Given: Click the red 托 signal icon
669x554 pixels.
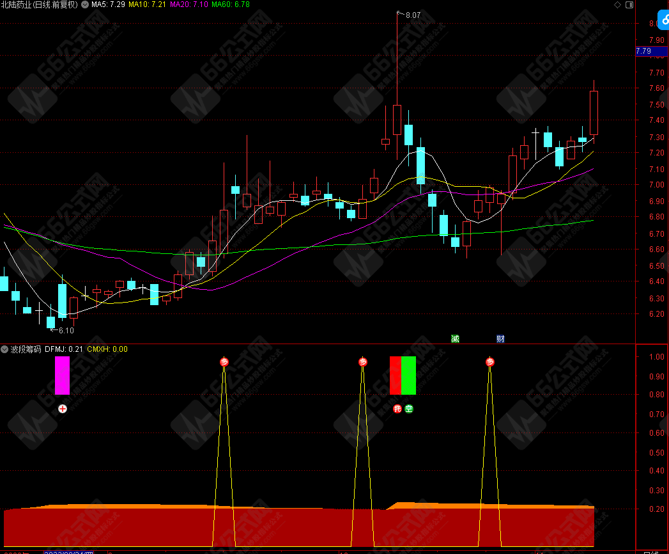Looking at the screenshot, I should 397,409.
